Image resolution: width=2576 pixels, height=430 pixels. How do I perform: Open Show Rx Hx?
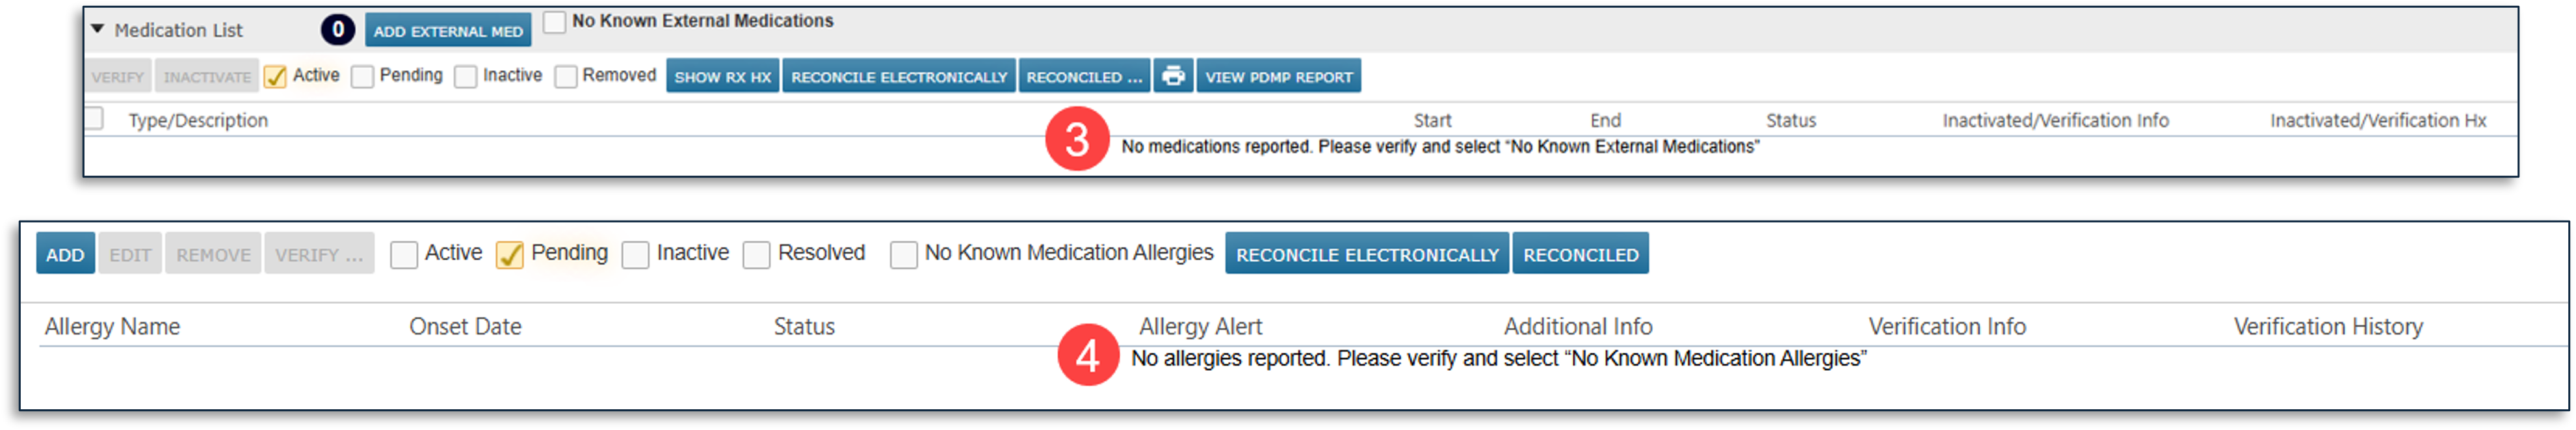point(722,76)
